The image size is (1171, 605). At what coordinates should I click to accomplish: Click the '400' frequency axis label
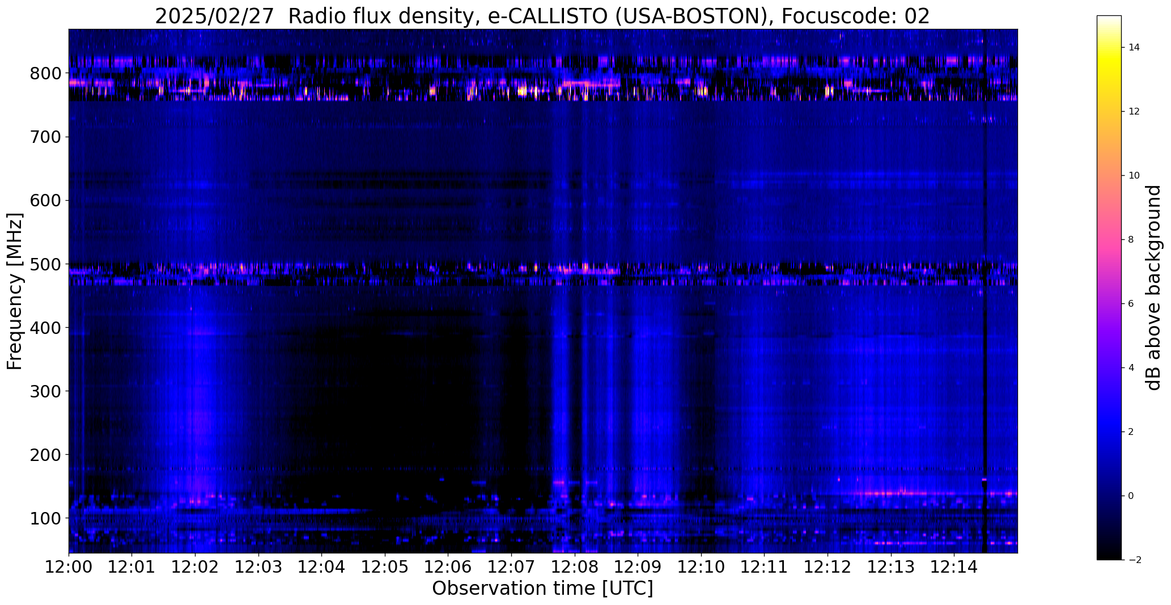pos(46,328)
